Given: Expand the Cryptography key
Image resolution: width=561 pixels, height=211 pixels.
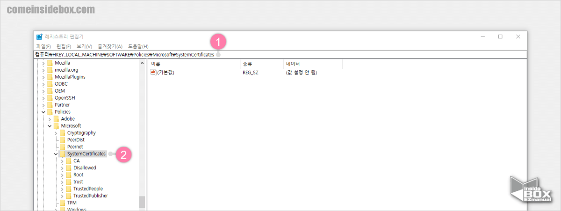Looking at the screenshot, I should 56,133.
